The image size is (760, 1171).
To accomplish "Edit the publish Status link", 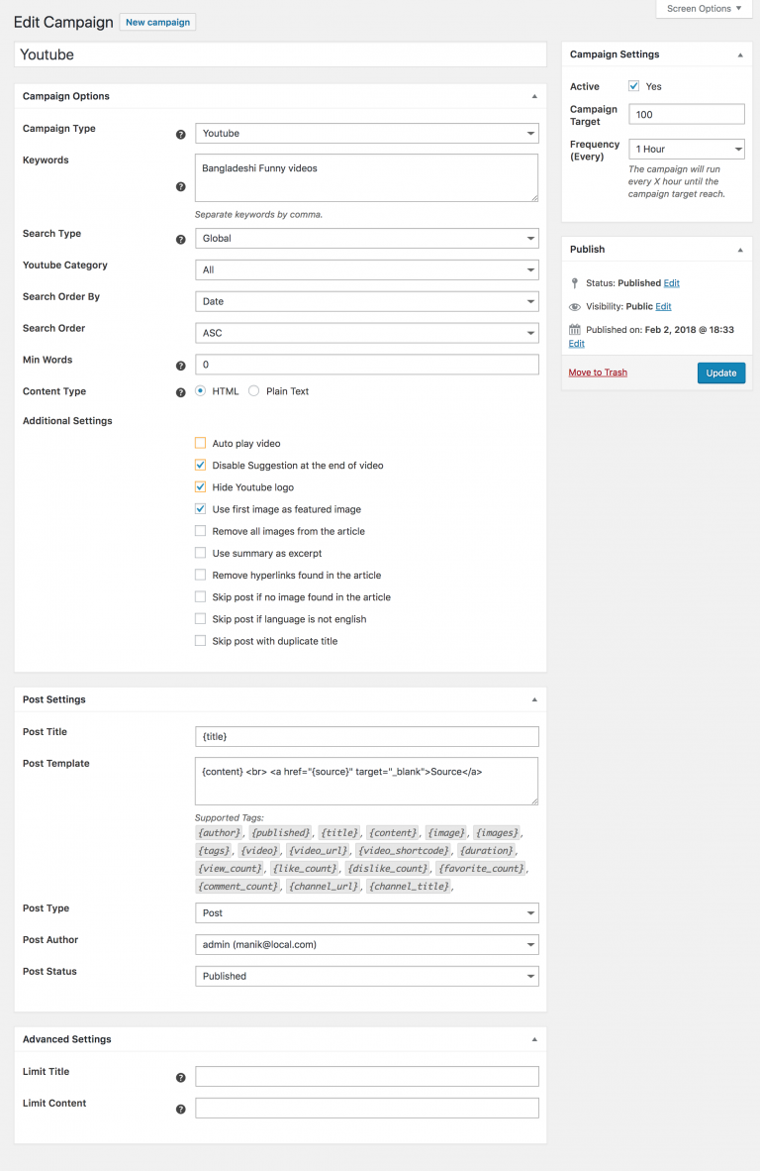I will [x=671, y=283].
